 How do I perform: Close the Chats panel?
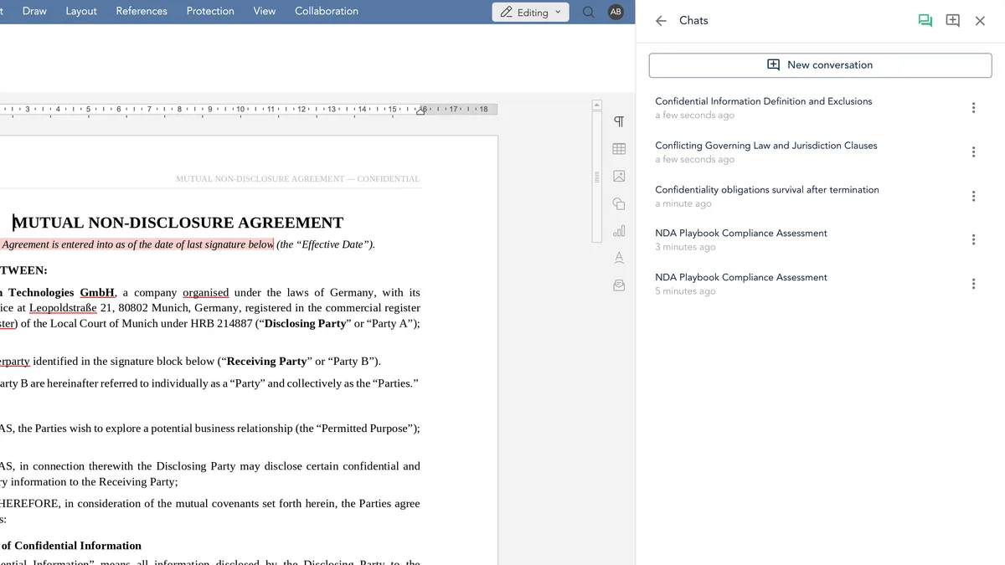tap(980, 21)
